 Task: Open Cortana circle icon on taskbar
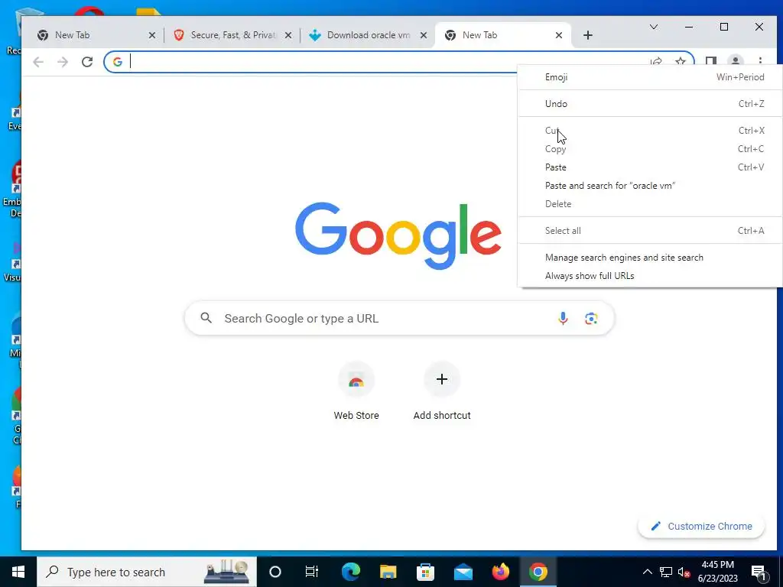(275, 572)
